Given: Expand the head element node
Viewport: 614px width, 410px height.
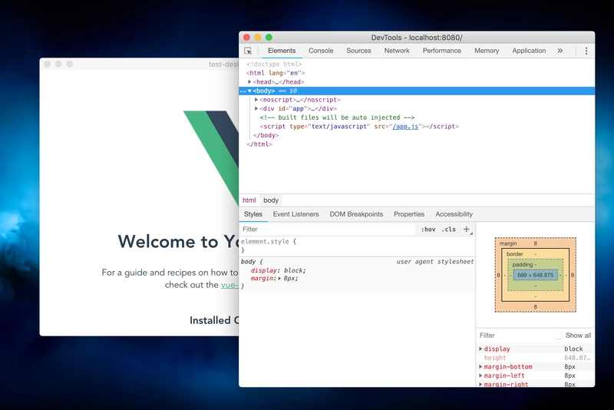Looking at the screenshot, I should [249, 82].
